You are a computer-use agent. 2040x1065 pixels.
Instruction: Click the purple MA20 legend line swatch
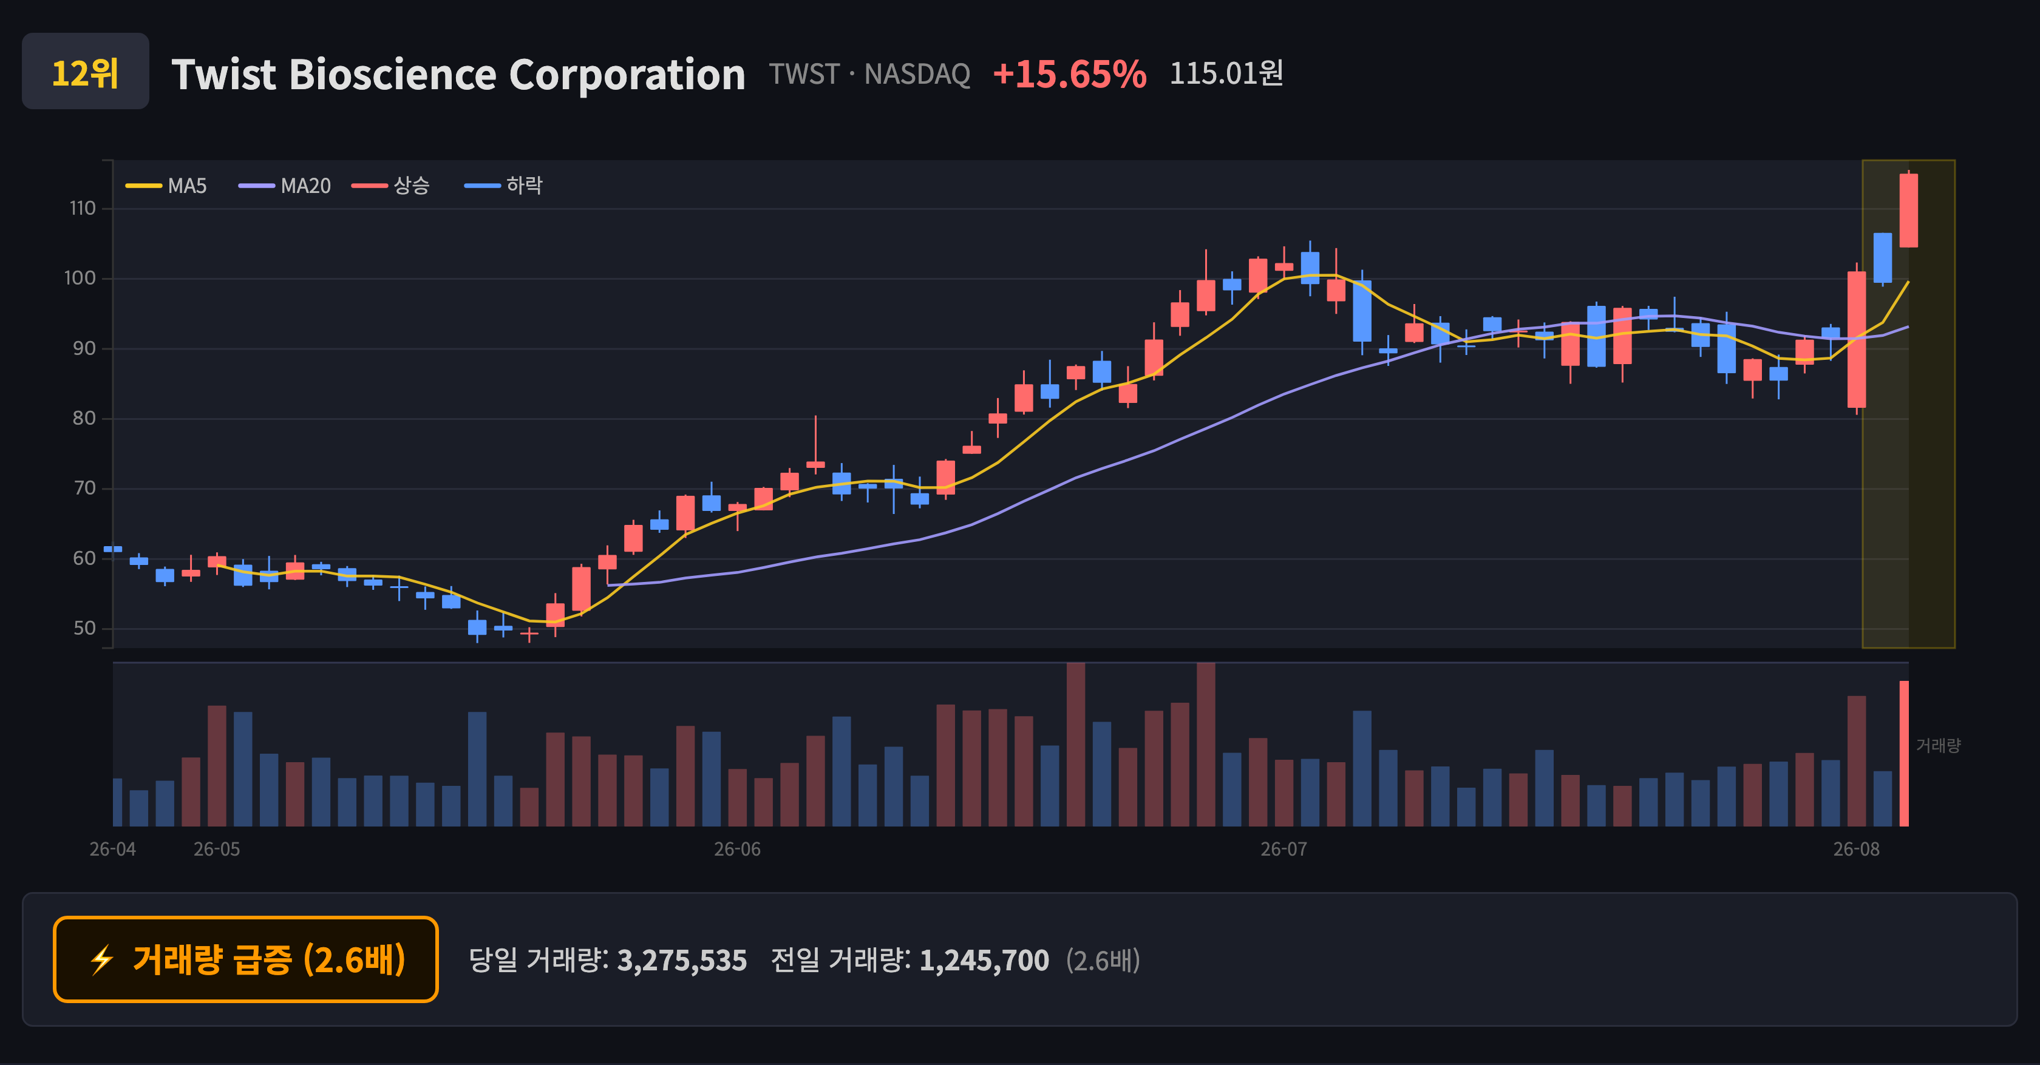(257, 186)
